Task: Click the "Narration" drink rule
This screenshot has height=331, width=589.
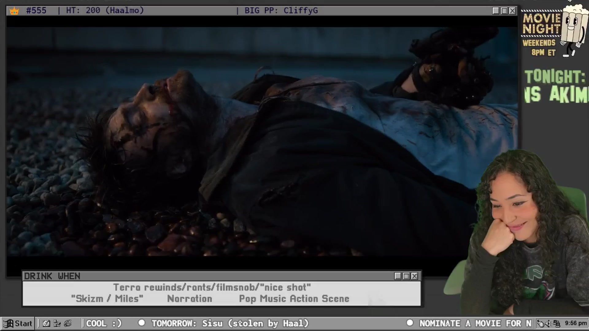Action: pyautogui.click(x=190, y=299)
